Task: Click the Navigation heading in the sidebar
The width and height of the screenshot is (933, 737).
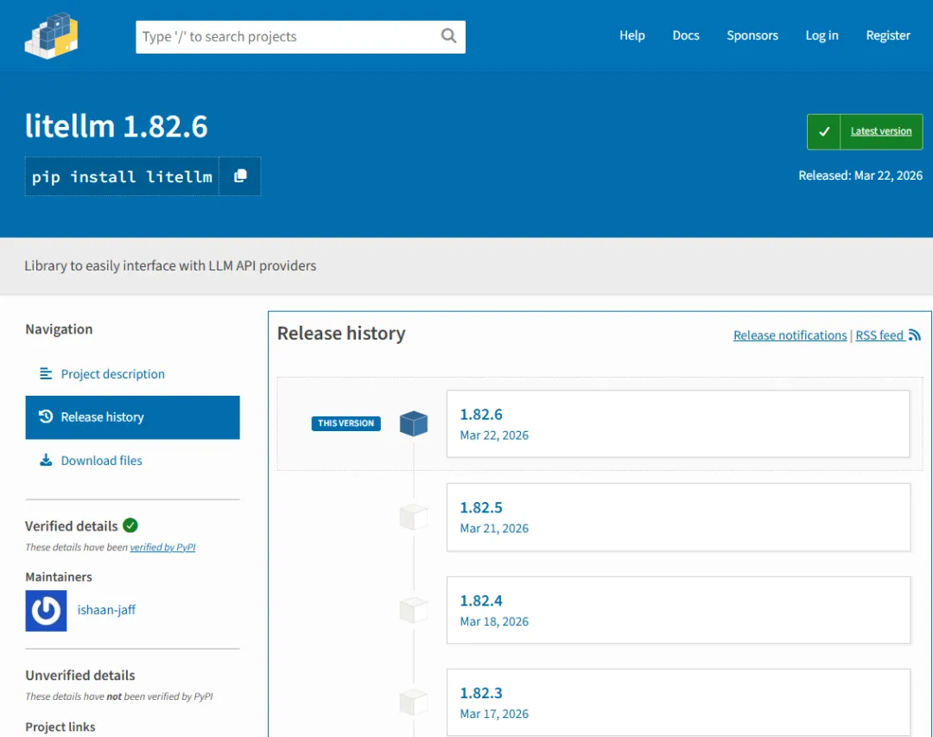Action: (59, 329)
